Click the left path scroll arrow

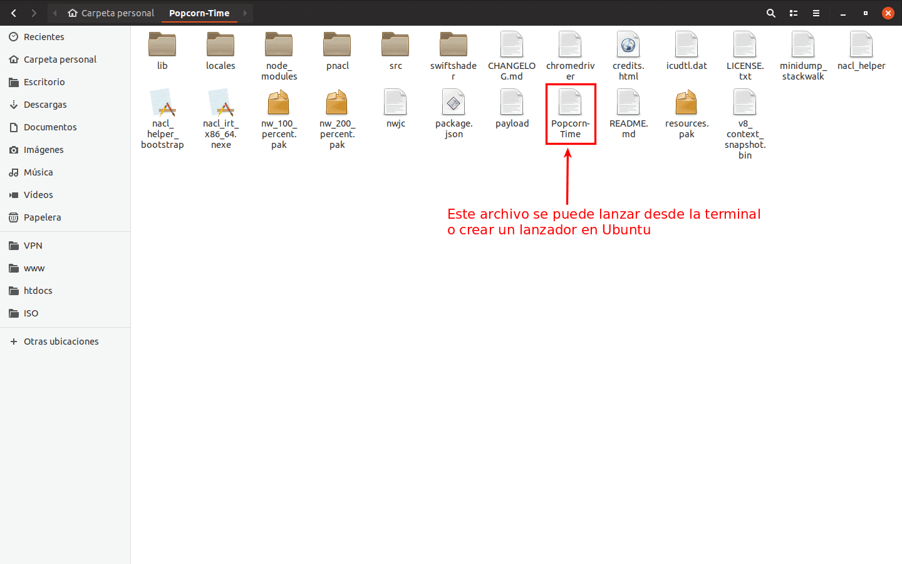pyautogui.click(x=55, y=13)
